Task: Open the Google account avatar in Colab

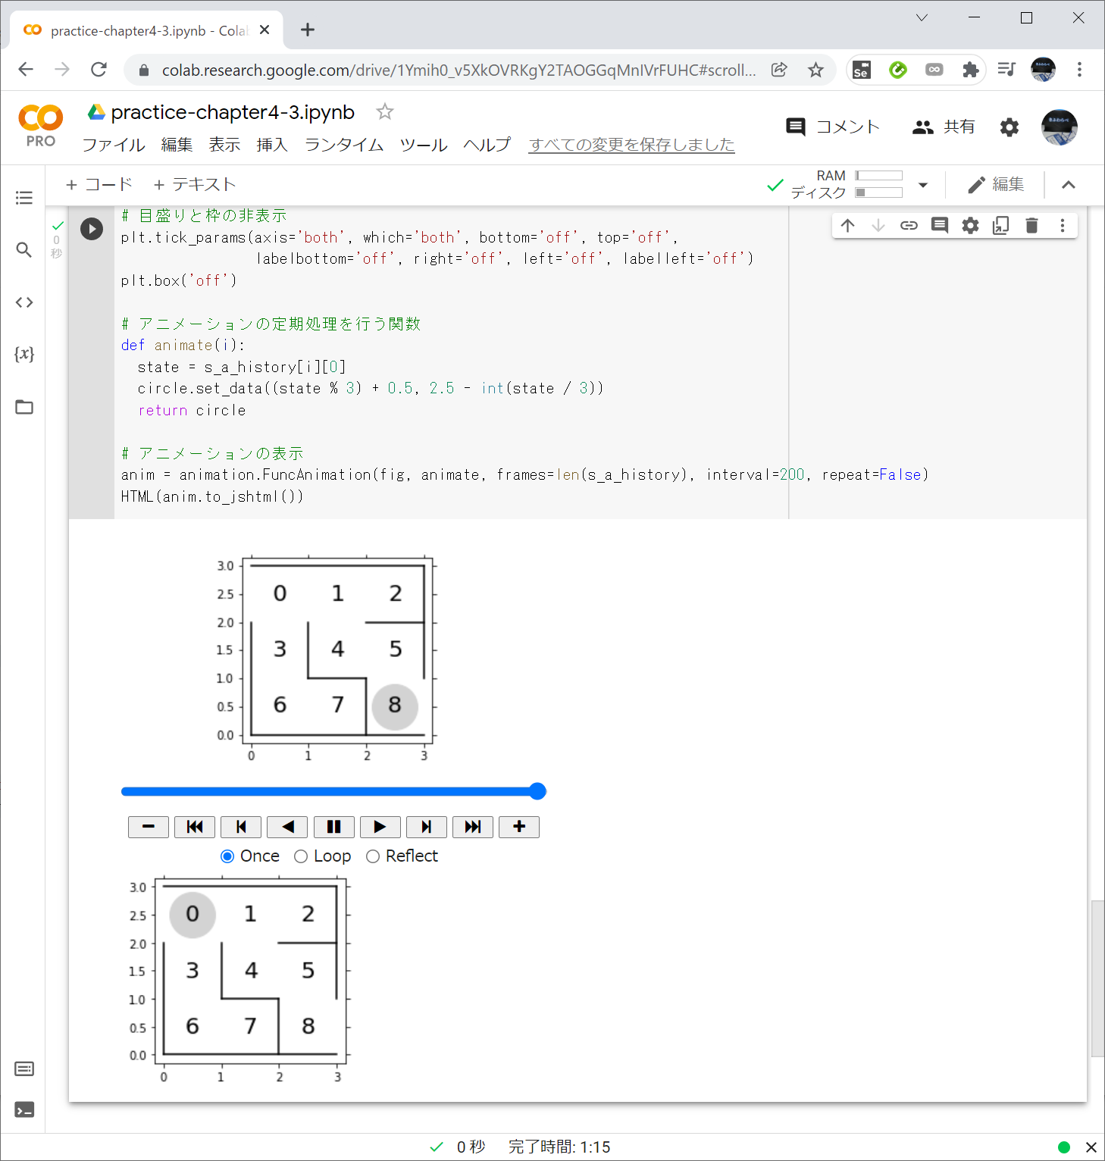Action: click(x=1060, y=127)
